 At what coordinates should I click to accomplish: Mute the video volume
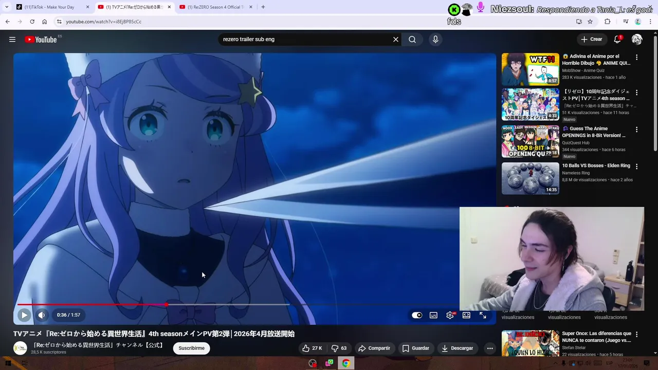pyautogui.click(x=42, y=315)
